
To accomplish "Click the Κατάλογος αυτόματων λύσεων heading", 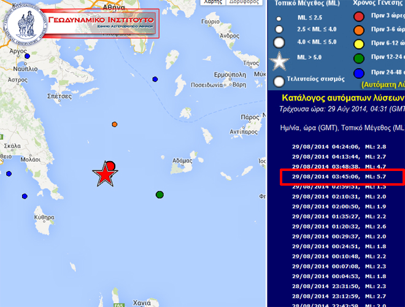I will [343, 98].
